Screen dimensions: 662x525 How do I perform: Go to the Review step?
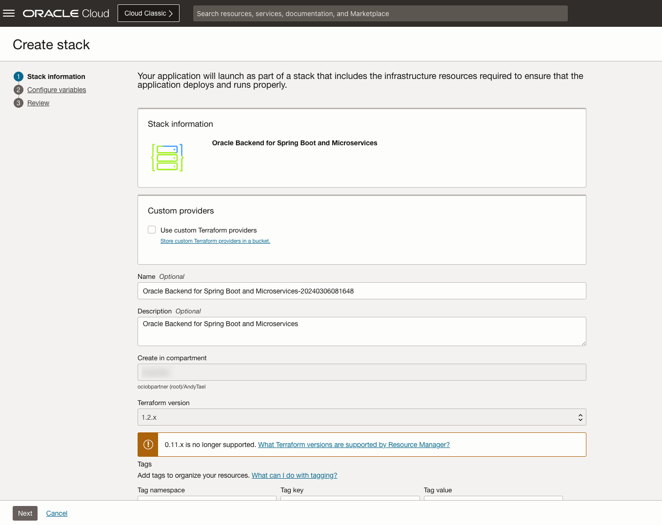tap(38, 103)
